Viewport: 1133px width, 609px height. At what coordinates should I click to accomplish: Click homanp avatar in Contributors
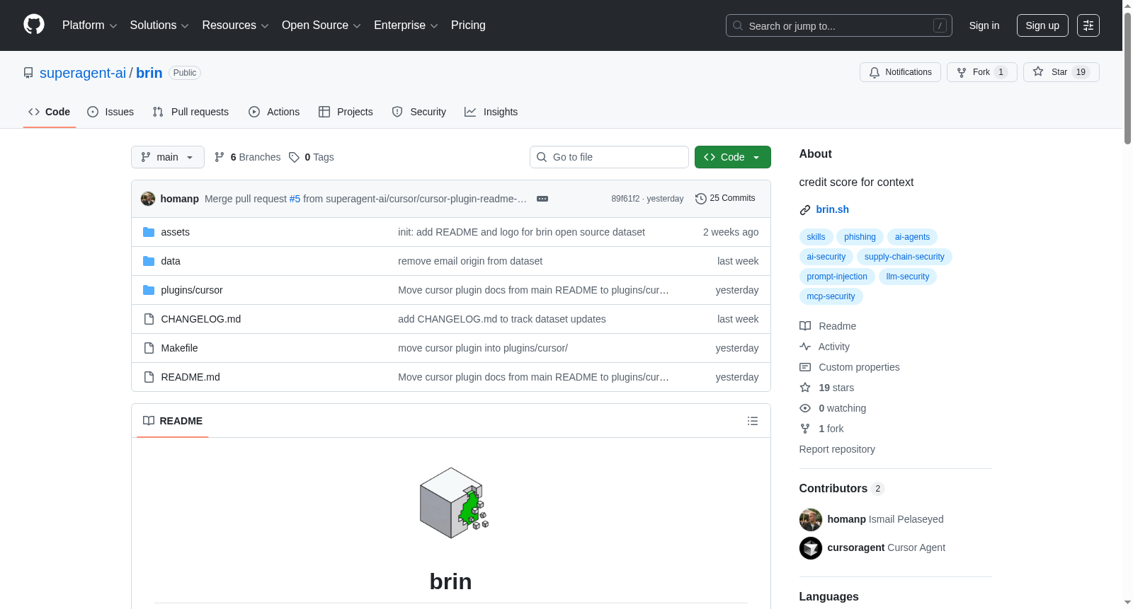coord(811,520)
